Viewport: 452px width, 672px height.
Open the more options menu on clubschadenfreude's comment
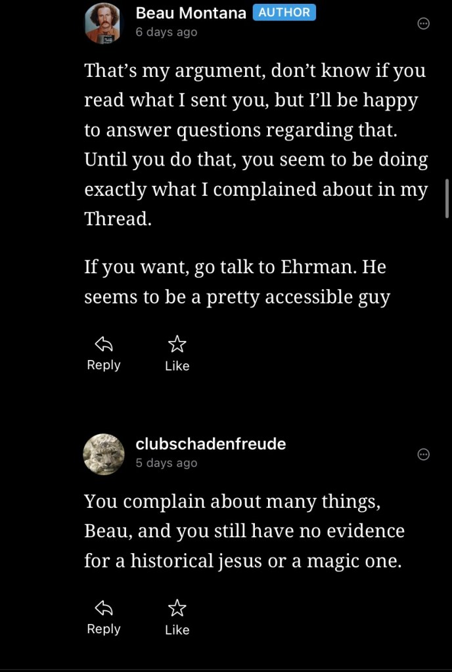[424, 455]
